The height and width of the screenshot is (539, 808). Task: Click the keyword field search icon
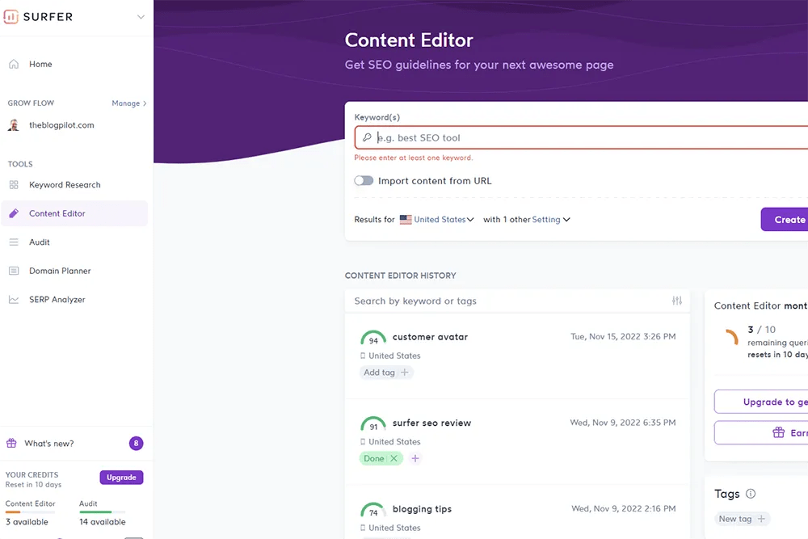[367, 137]
